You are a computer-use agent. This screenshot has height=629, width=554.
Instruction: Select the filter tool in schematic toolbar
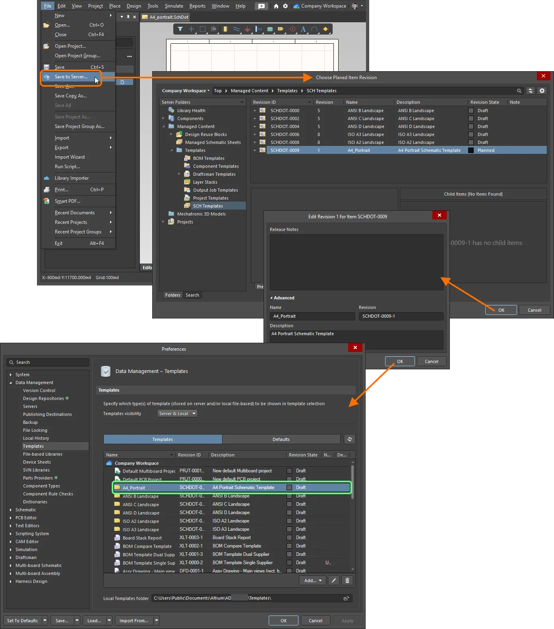click(180, 29)
